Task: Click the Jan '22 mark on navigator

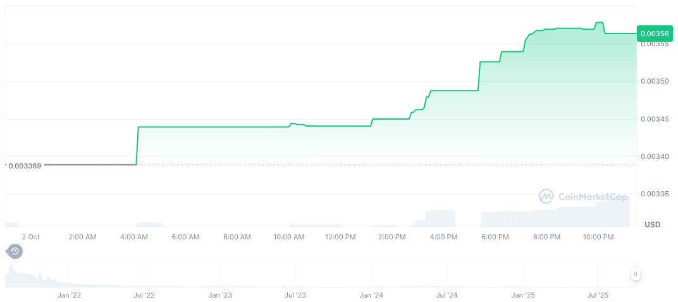Action: (69, 295)
